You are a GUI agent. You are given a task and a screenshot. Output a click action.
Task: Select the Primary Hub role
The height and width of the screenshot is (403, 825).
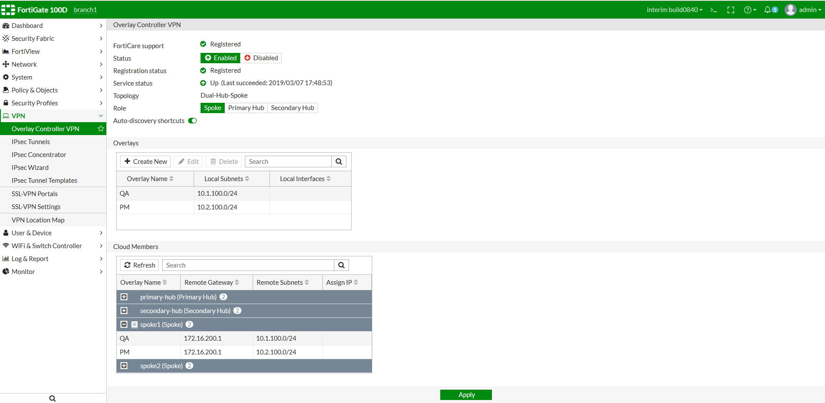(246, 108)
